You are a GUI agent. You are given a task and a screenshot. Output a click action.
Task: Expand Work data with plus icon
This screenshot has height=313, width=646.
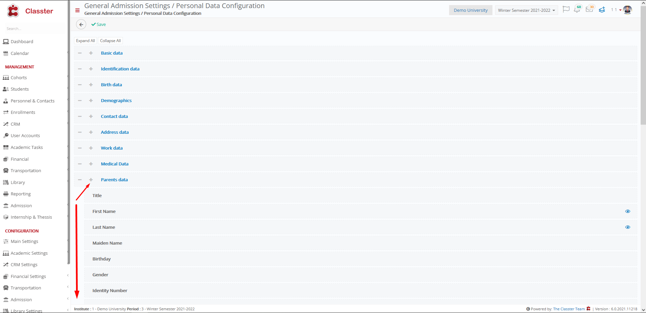[x=91, y=148]
